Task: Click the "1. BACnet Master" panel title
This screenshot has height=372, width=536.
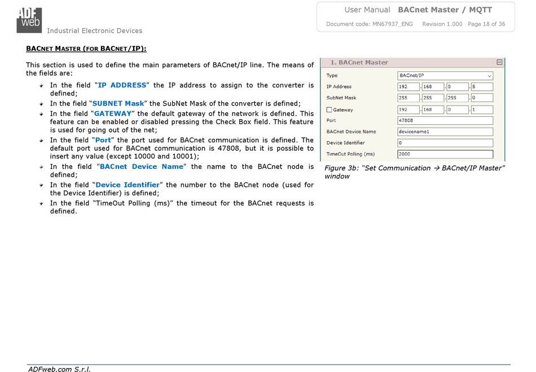Action: pyautogui.click(x=359, y=63)
